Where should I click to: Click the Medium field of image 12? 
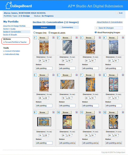click(x=114, y=143)
